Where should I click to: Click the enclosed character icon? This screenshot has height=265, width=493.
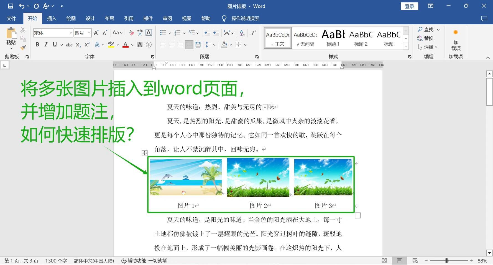click(149, 45)
